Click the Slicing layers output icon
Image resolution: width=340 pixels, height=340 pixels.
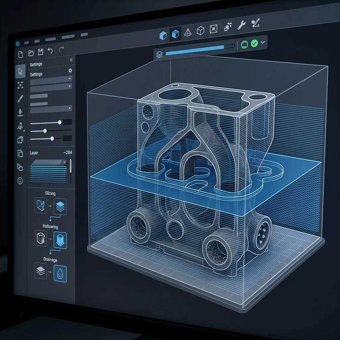(60, 207)
